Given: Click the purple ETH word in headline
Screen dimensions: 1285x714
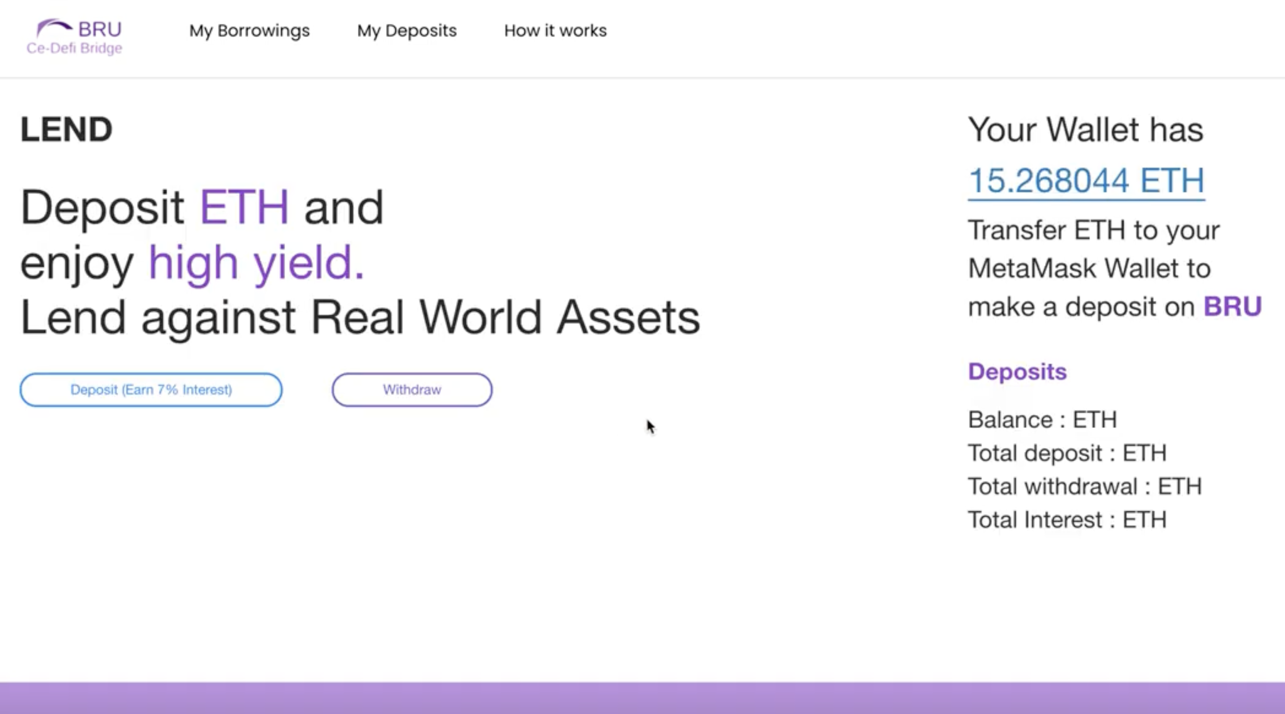Looking at the screenshot, I should 244,207.
